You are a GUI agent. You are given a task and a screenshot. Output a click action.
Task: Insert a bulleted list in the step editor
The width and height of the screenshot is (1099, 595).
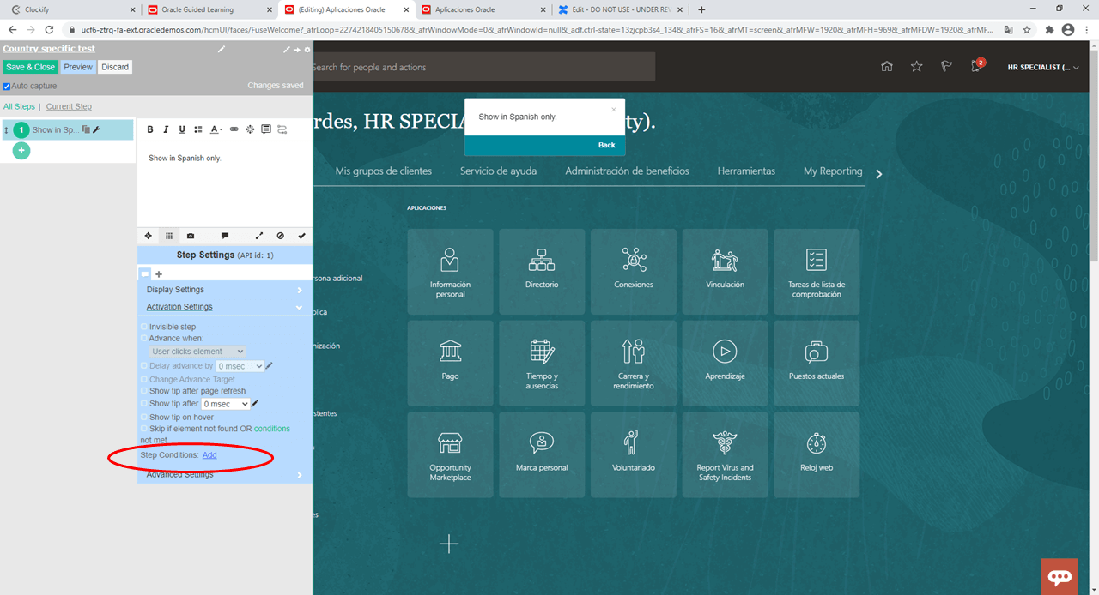(x=199, y=129)
